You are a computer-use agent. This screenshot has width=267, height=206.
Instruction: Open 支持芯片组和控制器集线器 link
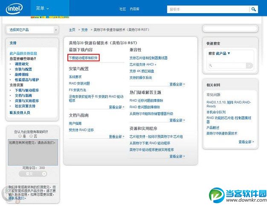coord(148,58)
